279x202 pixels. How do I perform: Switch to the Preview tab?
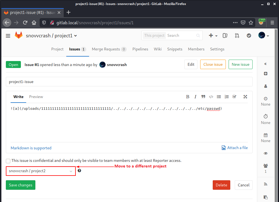[36, 97]
